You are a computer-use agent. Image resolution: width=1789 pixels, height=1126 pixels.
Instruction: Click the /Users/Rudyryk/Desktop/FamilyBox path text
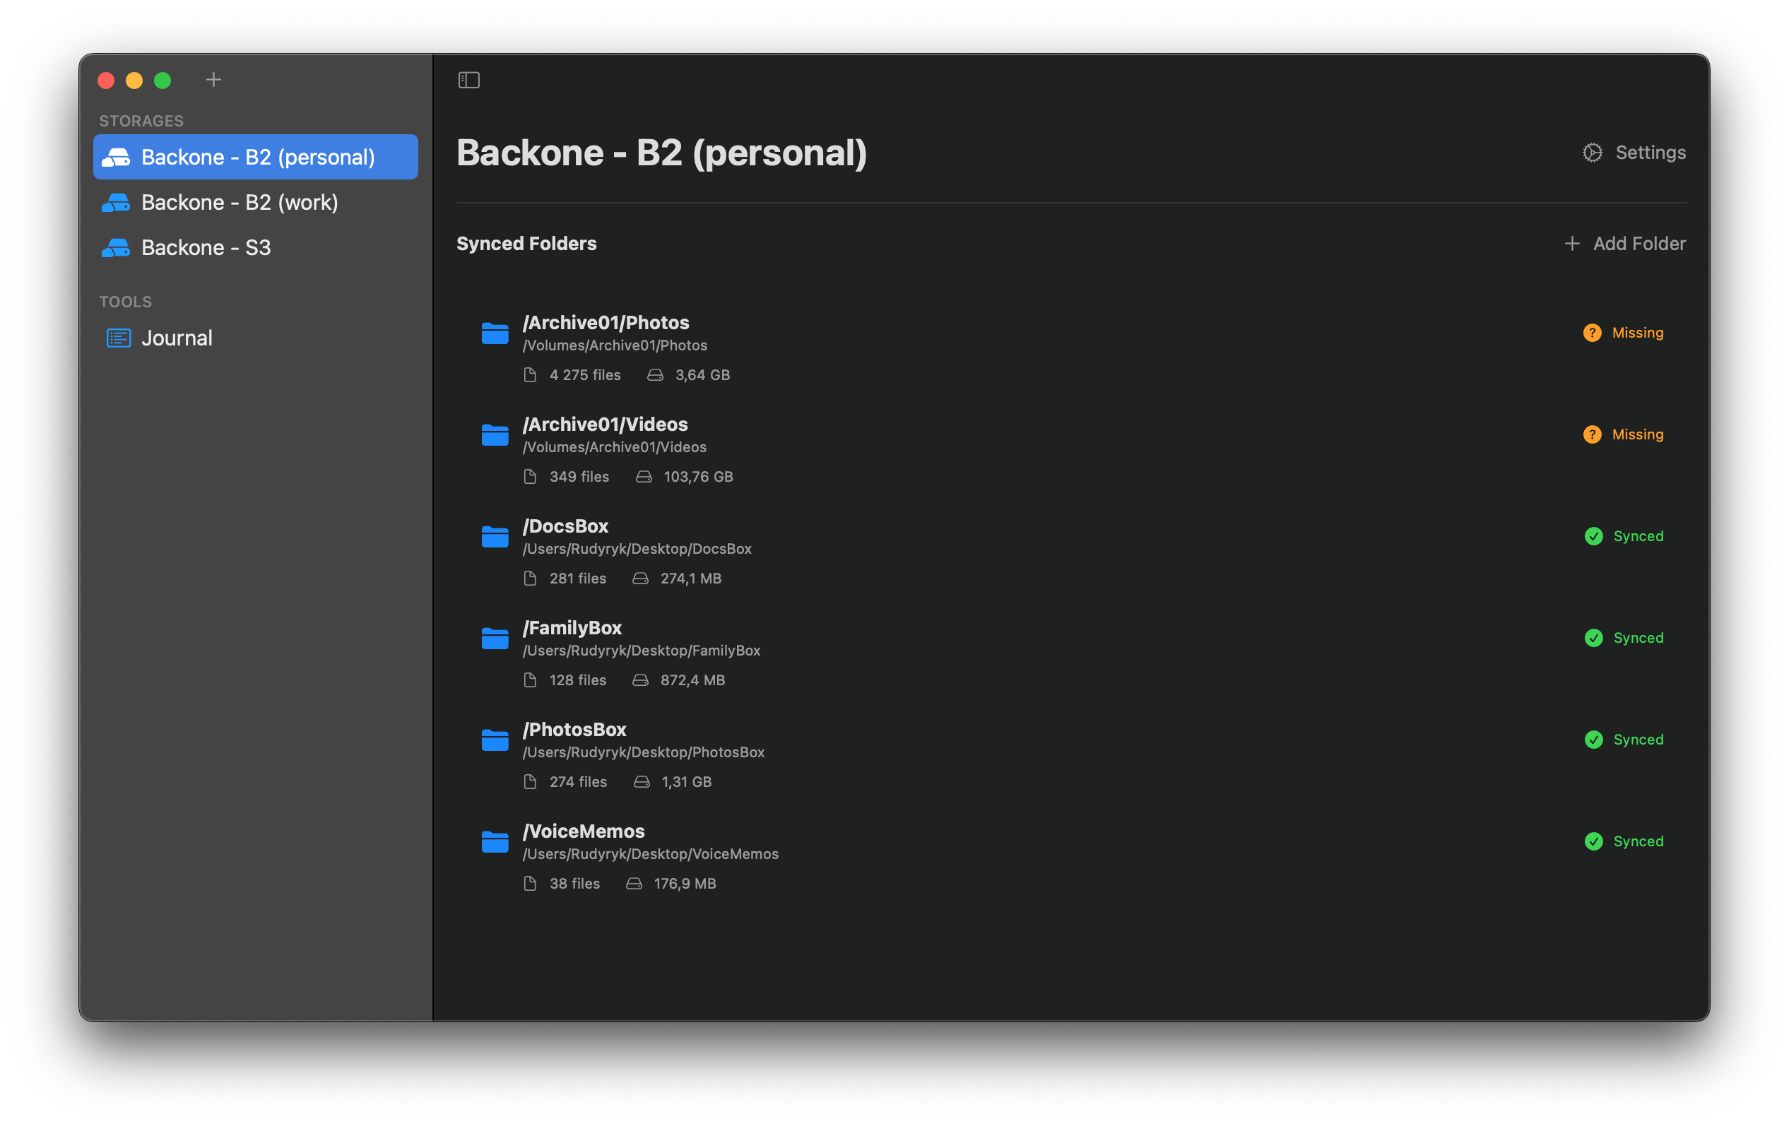point(641,651)
